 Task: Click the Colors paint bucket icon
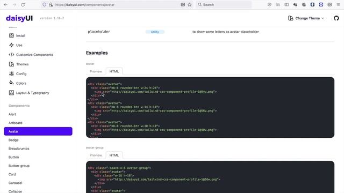[11, 83]
